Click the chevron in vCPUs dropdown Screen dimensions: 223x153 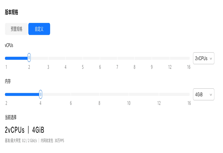click(x=211, y=59)
